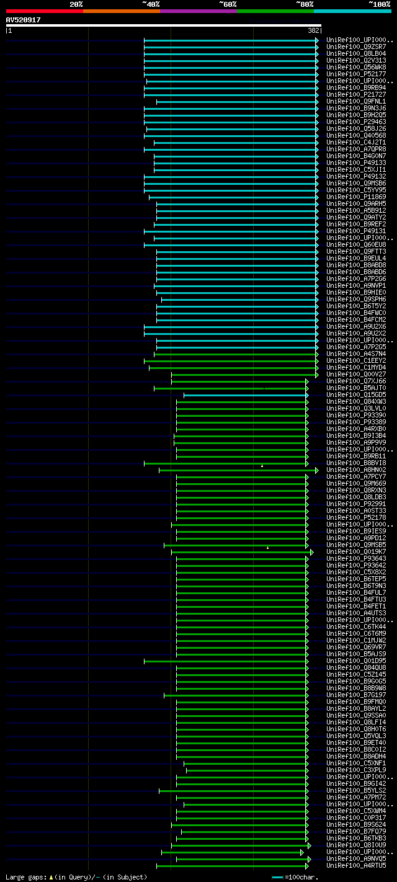The width and height of the screenshot is (397, 882).
Task: Open the UniRef100_Q9M669 entry
Action: point(356,484)
